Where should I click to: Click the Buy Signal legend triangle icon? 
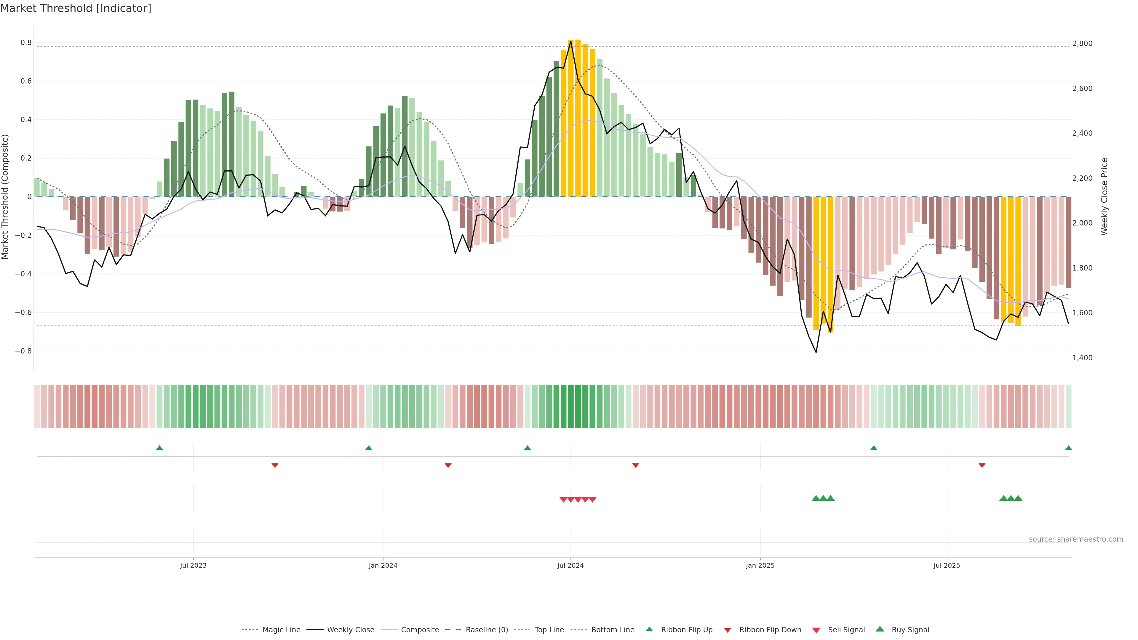880,629
